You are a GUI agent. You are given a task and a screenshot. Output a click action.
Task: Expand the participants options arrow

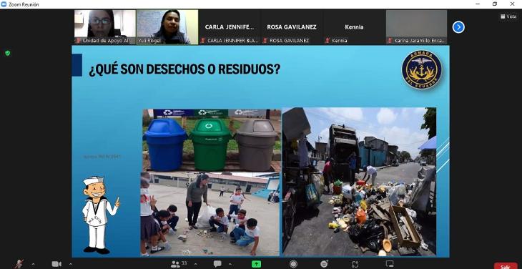point(195,264)
